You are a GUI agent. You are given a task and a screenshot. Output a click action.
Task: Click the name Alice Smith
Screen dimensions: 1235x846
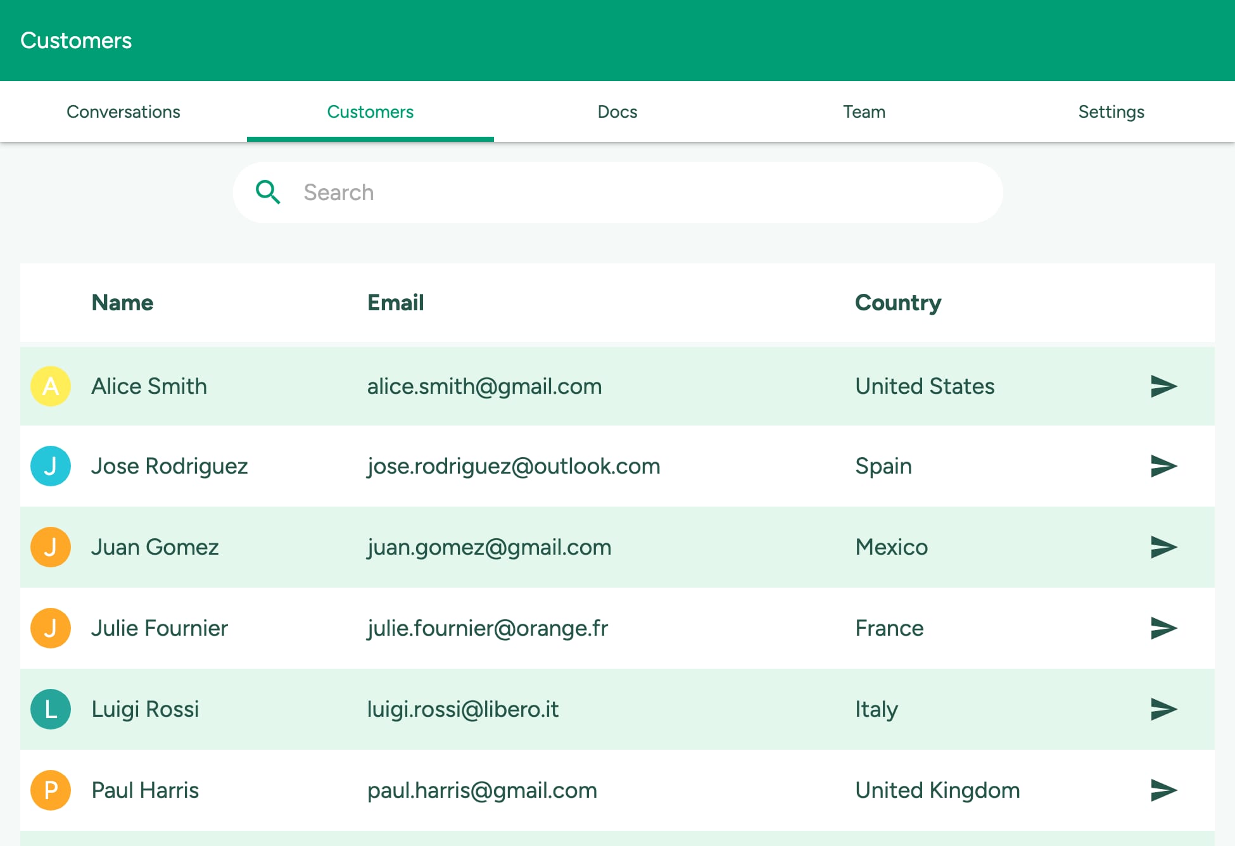149,386
